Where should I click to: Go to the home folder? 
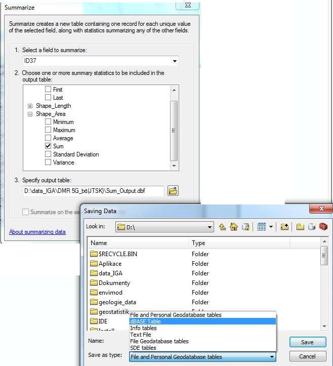tap(234, 227)
